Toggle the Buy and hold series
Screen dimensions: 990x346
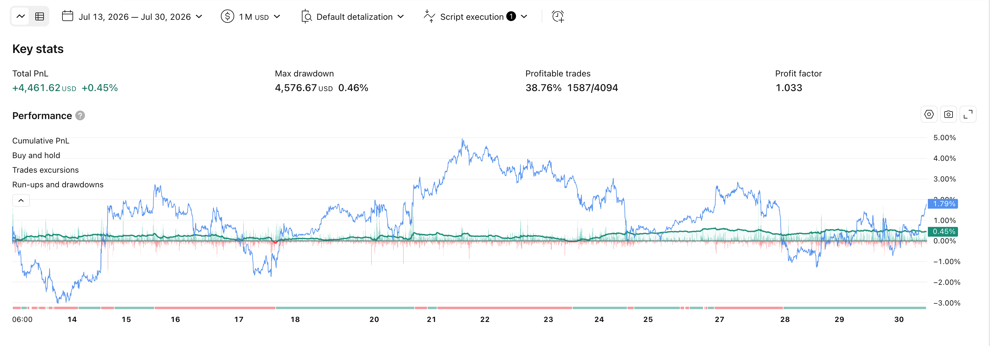36,155
